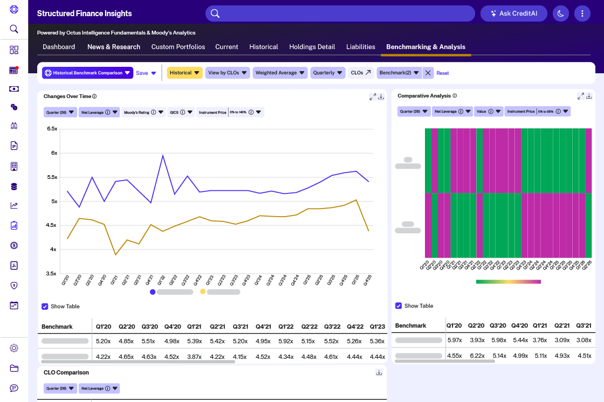This screenshot has width=604, height=402.
Task: Expand the Changes Over Time chart fullscreen
Action: point(373,96)
